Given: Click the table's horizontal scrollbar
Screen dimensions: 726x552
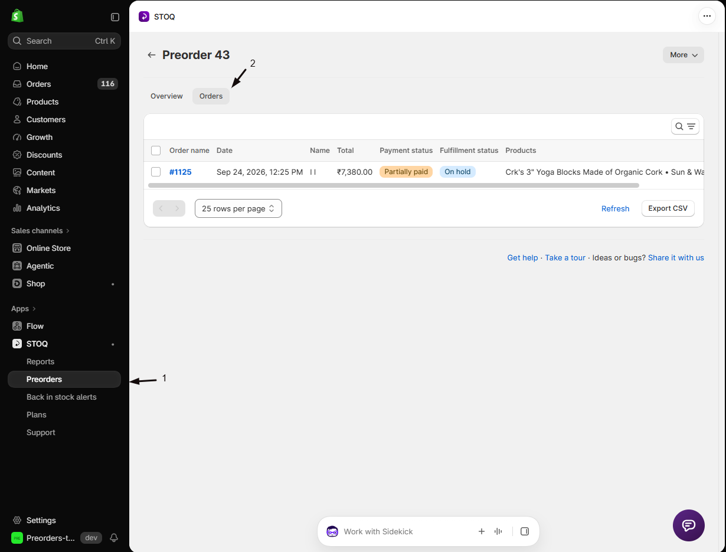Looking at the screenshot, I should (394, 185).
